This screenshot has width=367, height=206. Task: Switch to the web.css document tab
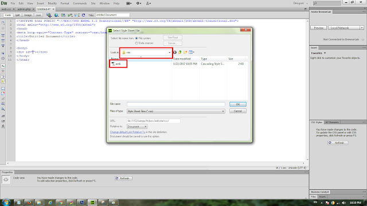[x=6, y=9]
